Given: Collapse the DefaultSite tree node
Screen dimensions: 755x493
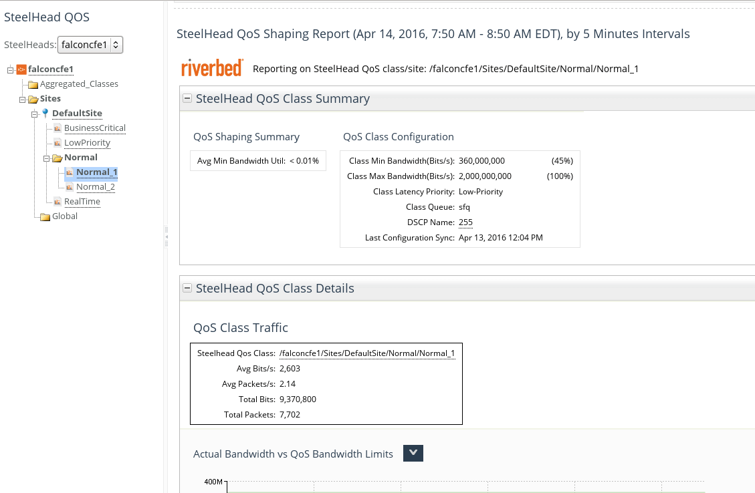Looking at the screenshot, I should [34, 114].
